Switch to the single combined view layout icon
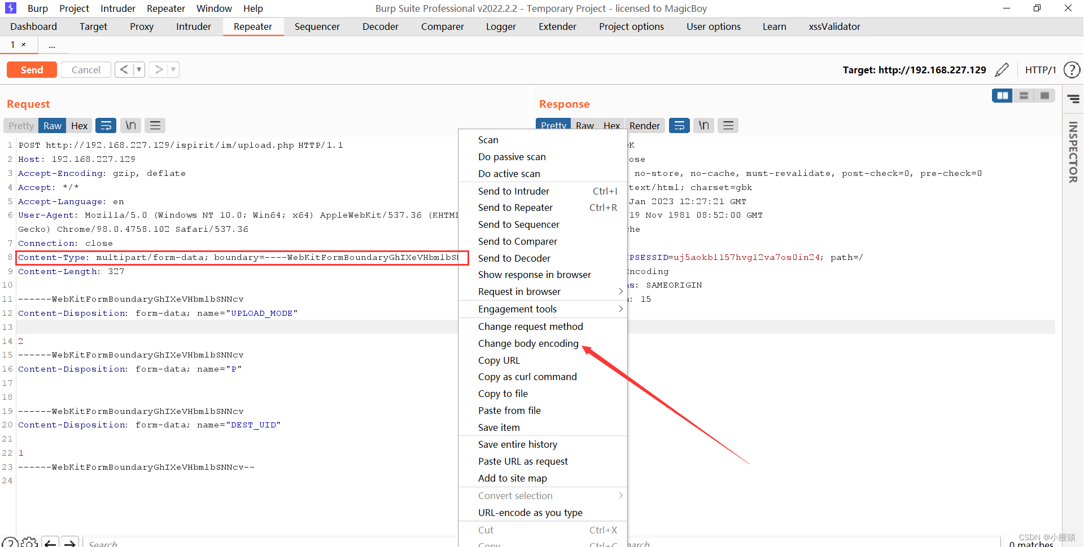Image resolution: width=1084 pixels, height=547 pixels. pyautogui.click(x=1045, y=96)
